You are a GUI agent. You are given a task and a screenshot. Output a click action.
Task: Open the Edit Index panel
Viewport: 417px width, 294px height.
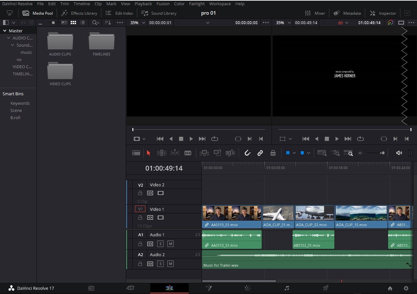point(119,13)
